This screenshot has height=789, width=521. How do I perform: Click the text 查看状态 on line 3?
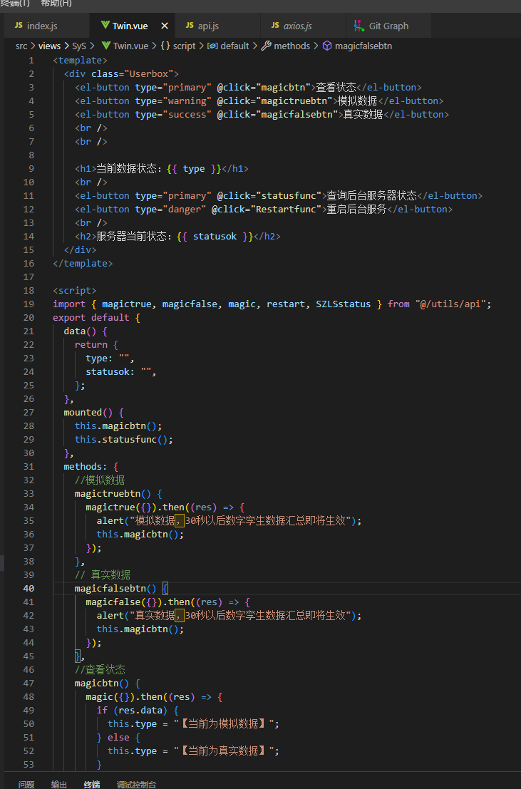[x=336, y=87]
